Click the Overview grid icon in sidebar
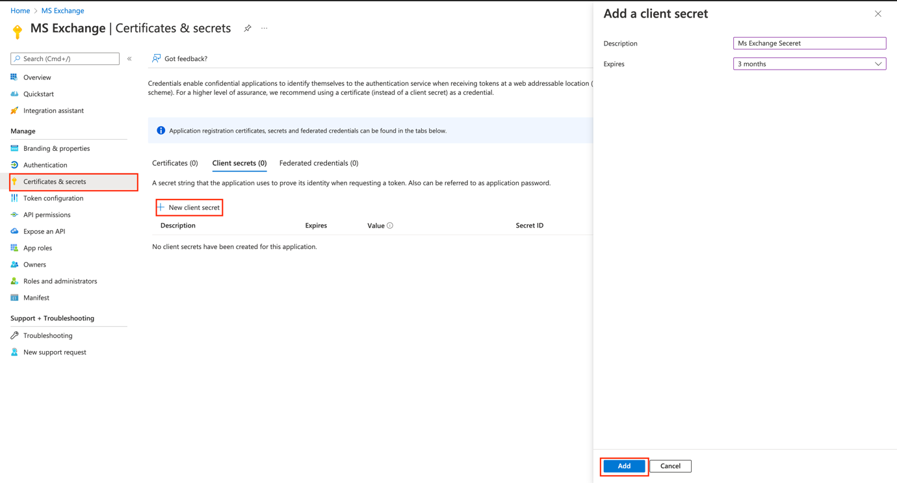 [x=14, y=77]
